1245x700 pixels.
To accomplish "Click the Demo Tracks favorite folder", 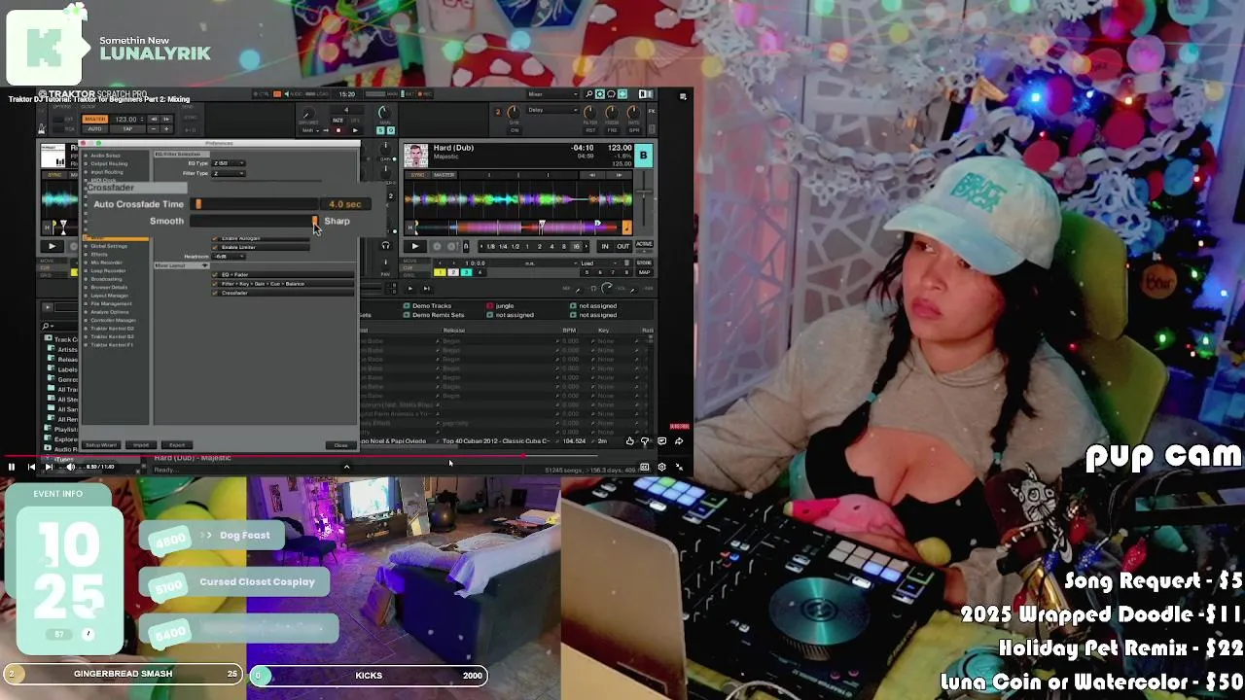I will click(x=431, y=305).
